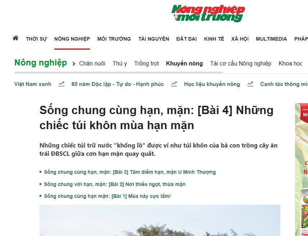
Task: Click trending arrow icon after Việt Nam xanh
Action: click(62, 84)
